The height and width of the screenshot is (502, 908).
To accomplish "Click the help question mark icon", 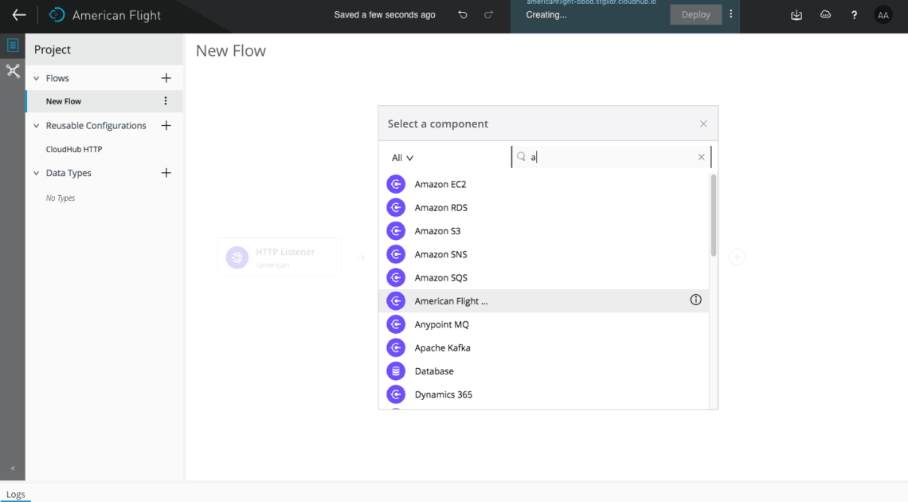I will [854, 14].
